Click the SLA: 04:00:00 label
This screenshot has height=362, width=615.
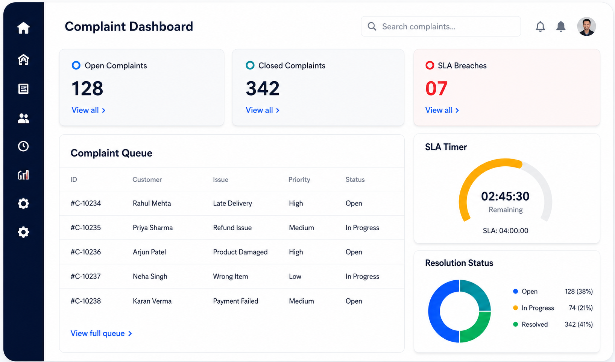506,231
